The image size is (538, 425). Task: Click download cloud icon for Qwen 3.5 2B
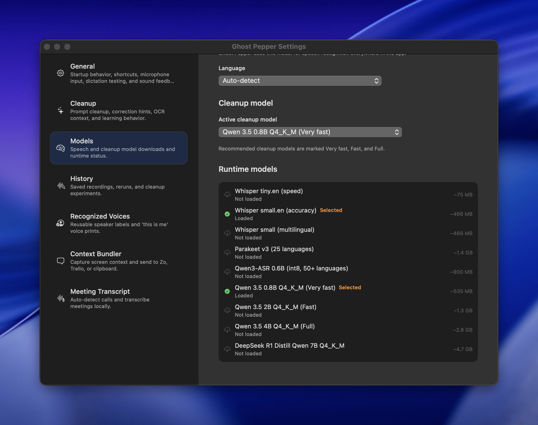click(x=227, y=311)
